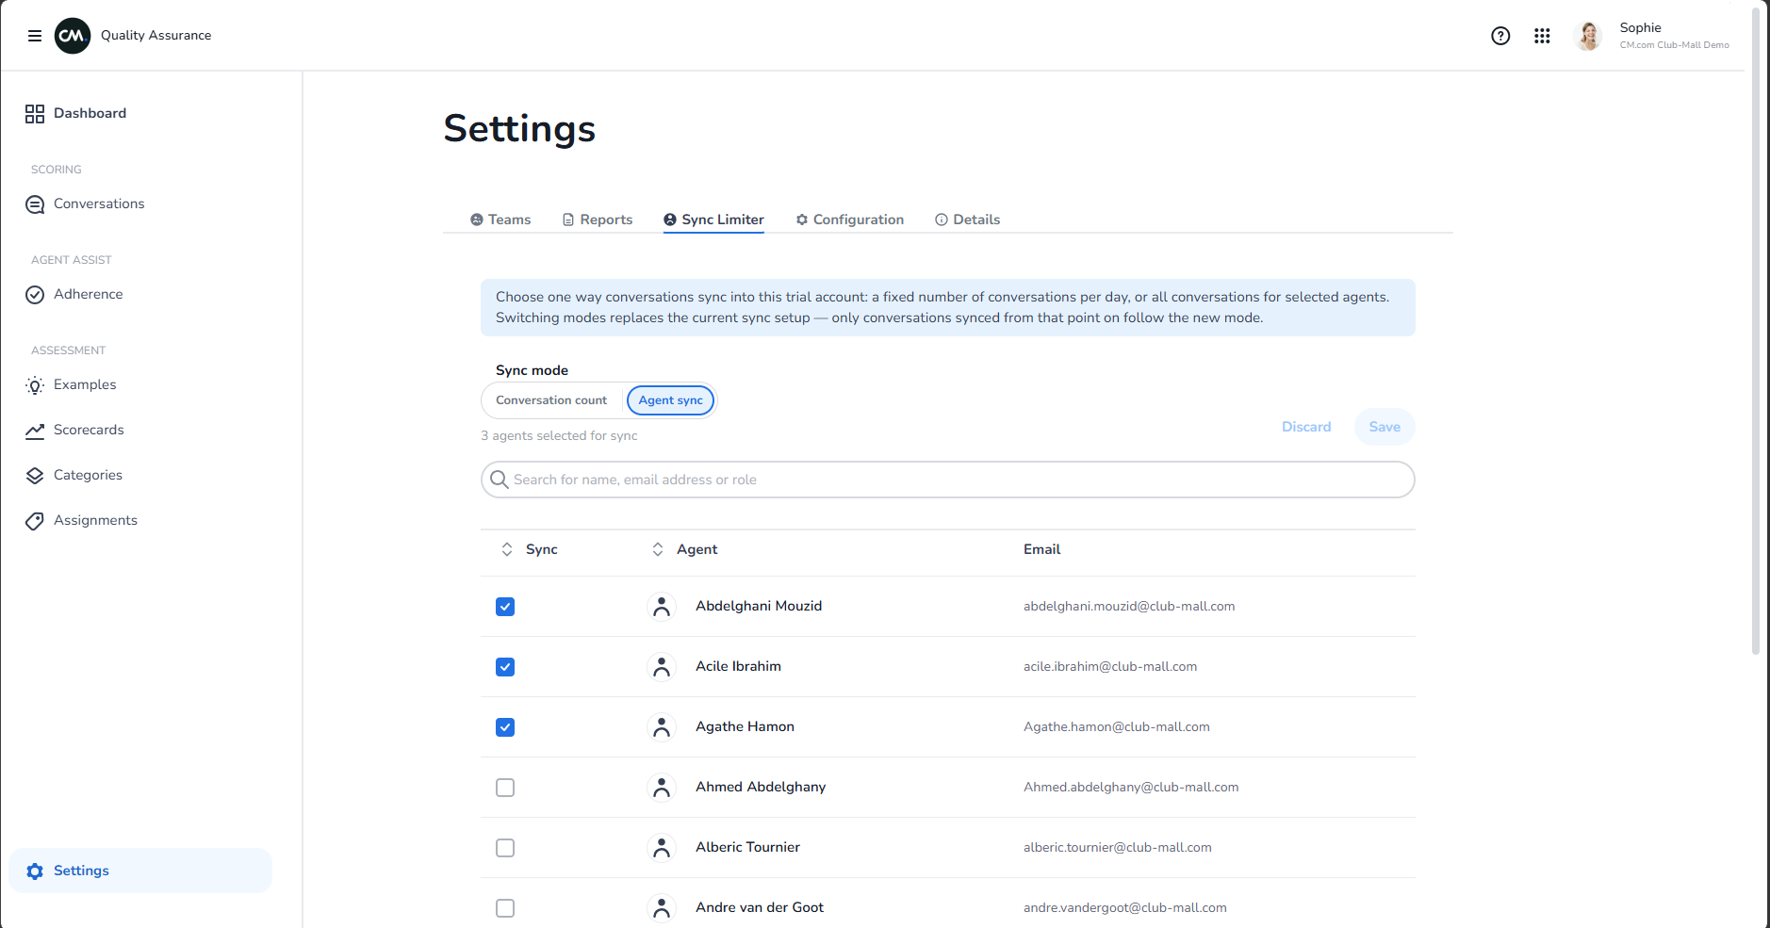Image resolution: width=1770 pixels, height=928 pixels.
Task: Click Ahmed Abdelghany's person icon
Action: [x=662, y=788]
